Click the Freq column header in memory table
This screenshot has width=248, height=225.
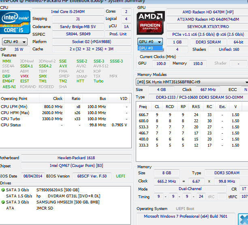click(x=143, y=107)
